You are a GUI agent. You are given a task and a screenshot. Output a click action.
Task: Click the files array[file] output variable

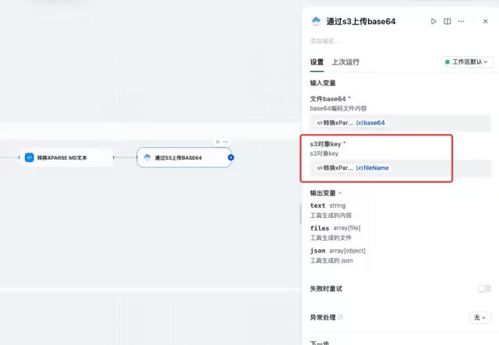335,228
